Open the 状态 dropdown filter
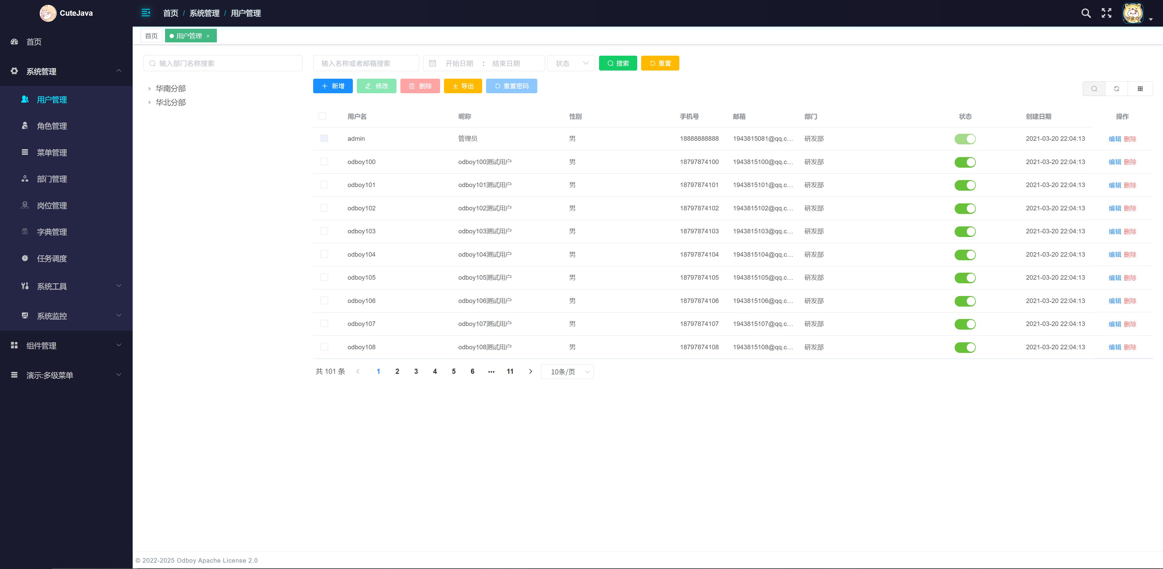Viewport: 1163px width, 569px height. pyautogui.click(x=571, y=63)
